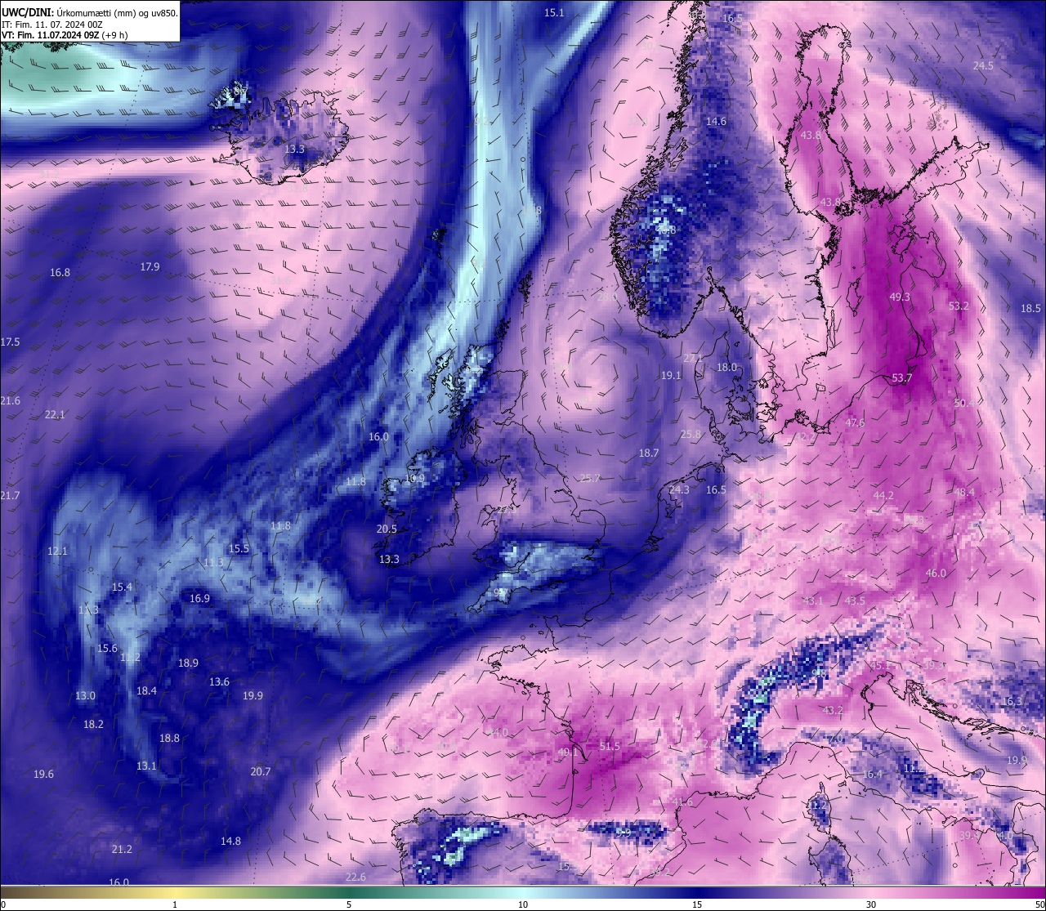Screen dimensions: 1046x911
Task: Select the 15.4 value label
Action: [x=122, y=587]
